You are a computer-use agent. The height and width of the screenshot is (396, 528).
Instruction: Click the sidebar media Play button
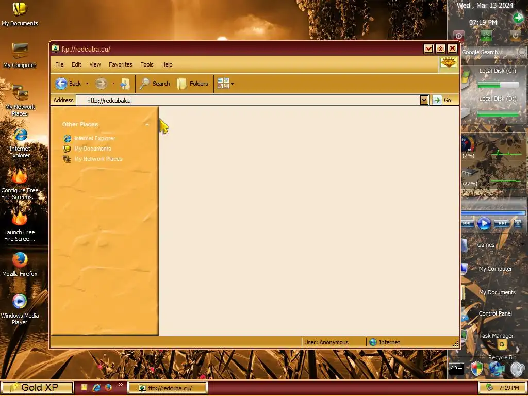point(484,223)
